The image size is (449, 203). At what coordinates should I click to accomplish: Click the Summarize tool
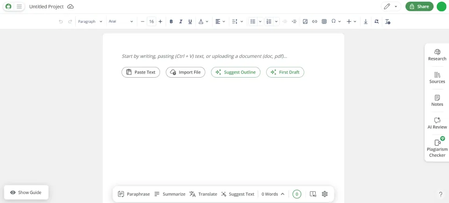(169, 194)
